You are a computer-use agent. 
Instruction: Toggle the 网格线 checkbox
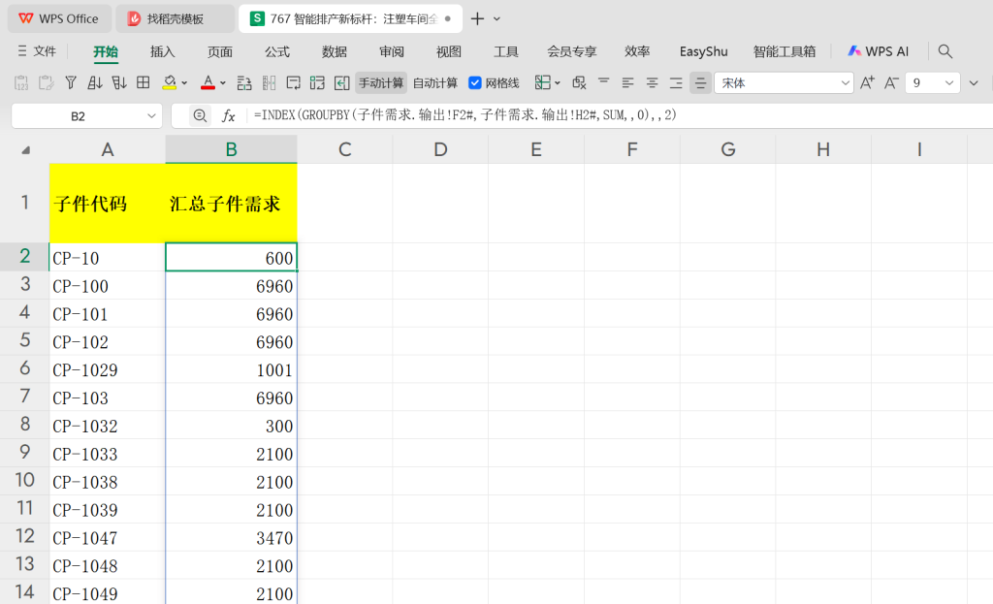click(475, 83)
